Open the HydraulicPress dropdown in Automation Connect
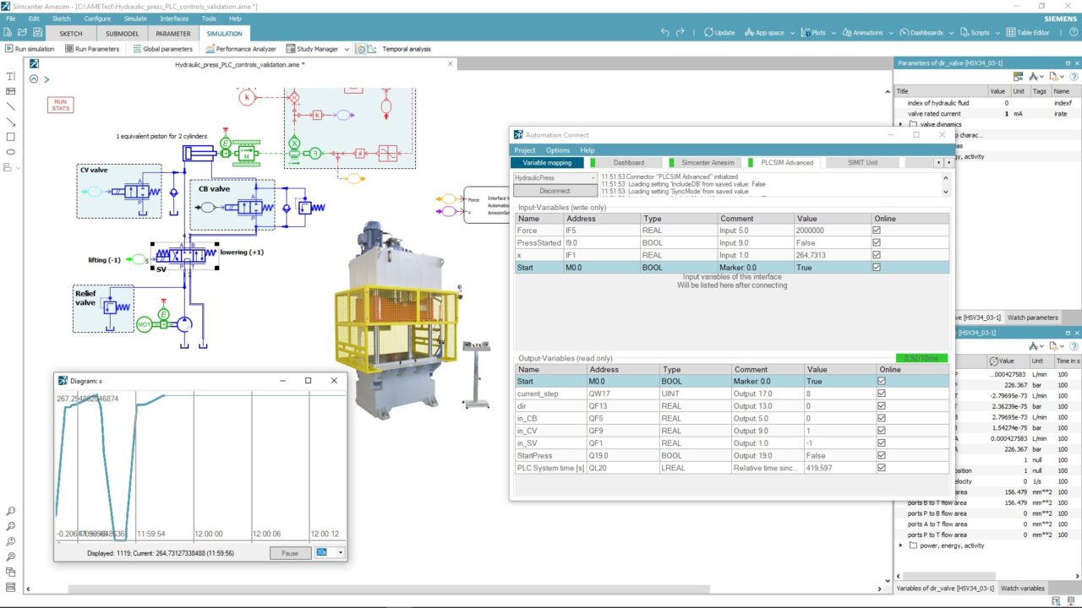This screenshot has height=608, width=1082. tap(555, 178)
